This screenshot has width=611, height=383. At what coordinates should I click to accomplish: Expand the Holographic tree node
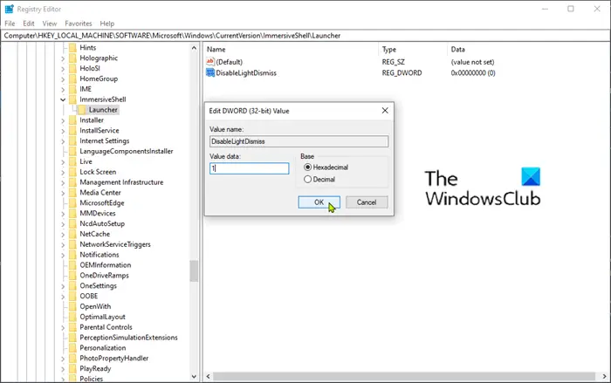tap(63, 58)
